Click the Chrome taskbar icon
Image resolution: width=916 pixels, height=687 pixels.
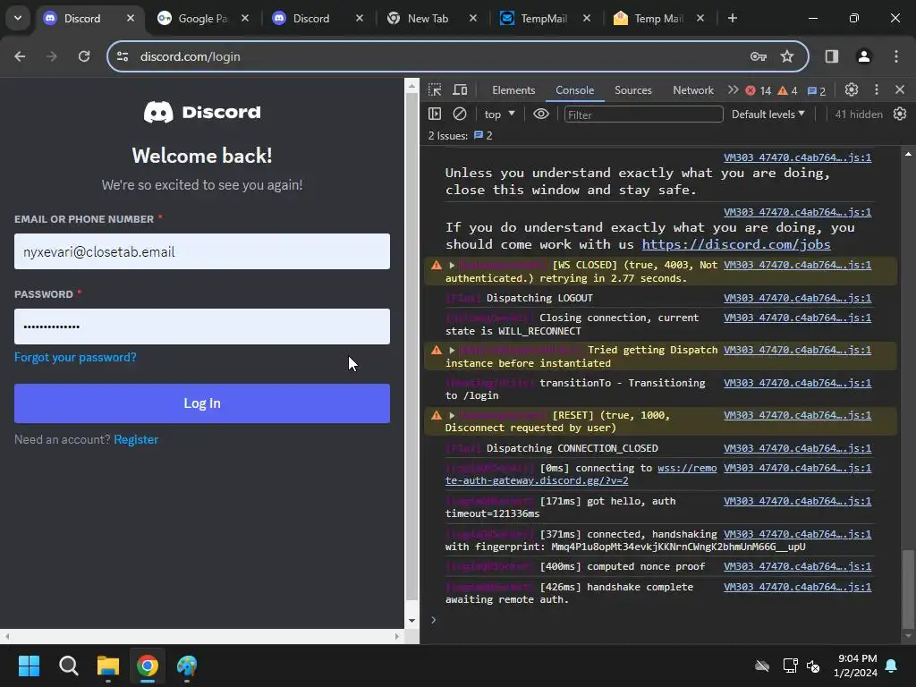(148, 666)
